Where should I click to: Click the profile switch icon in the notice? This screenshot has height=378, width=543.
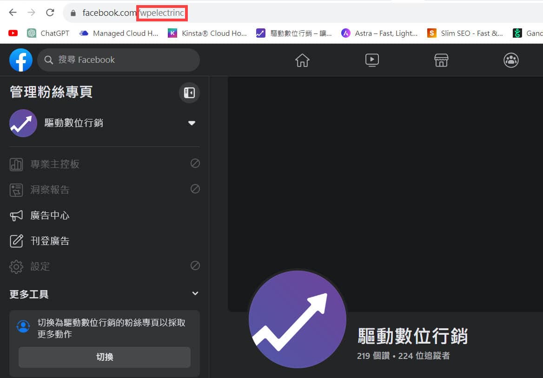click(23, 326)
